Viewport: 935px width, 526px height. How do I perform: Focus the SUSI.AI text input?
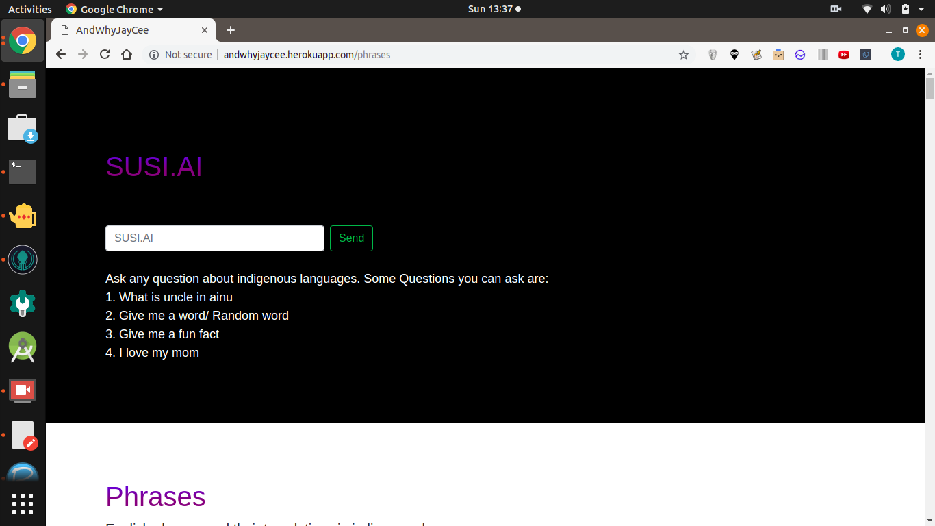[215, 238]
